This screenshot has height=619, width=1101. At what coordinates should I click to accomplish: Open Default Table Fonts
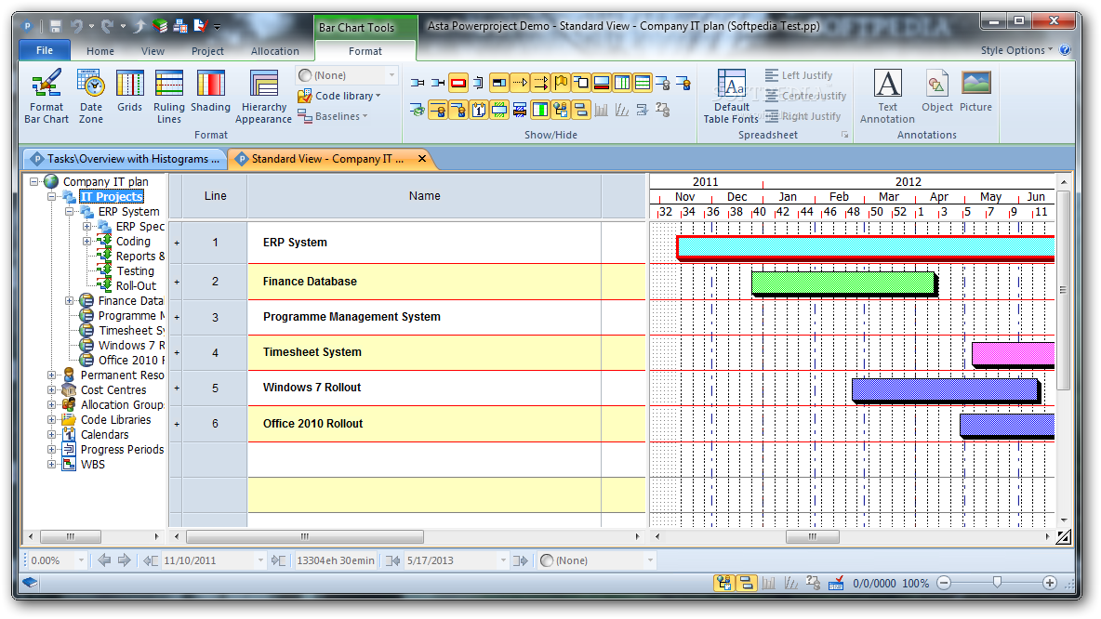[731, 96]
